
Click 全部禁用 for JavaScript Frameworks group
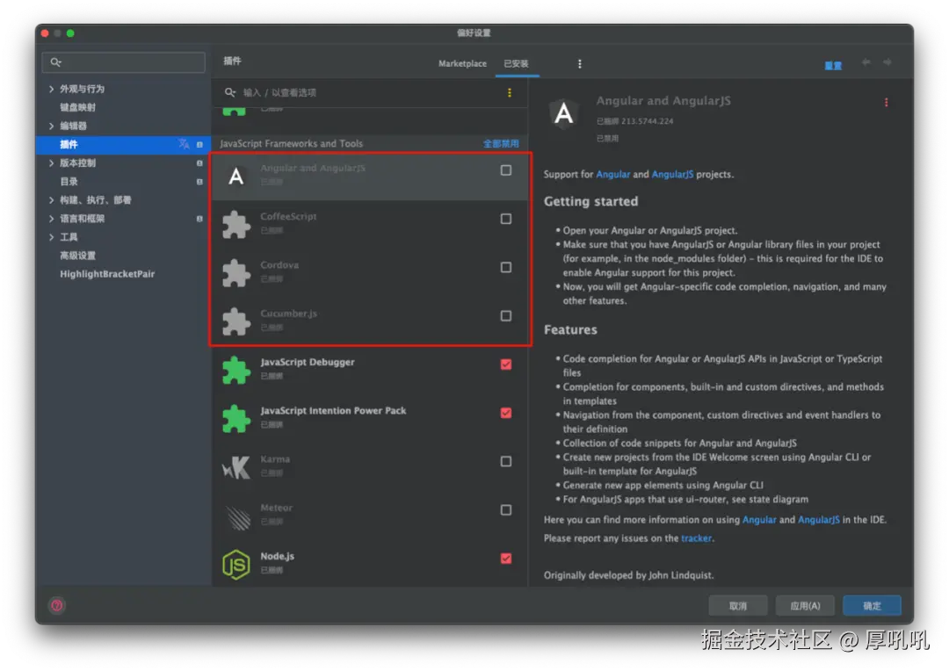(501, 144)
